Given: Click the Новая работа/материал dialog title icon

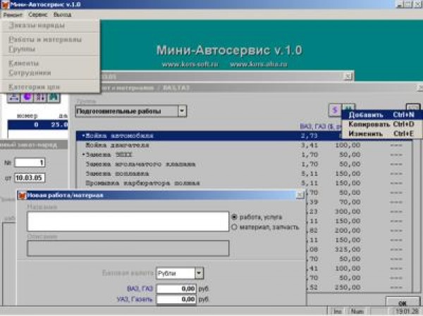Looking at the screenshot, I should [x=20, y=195].
